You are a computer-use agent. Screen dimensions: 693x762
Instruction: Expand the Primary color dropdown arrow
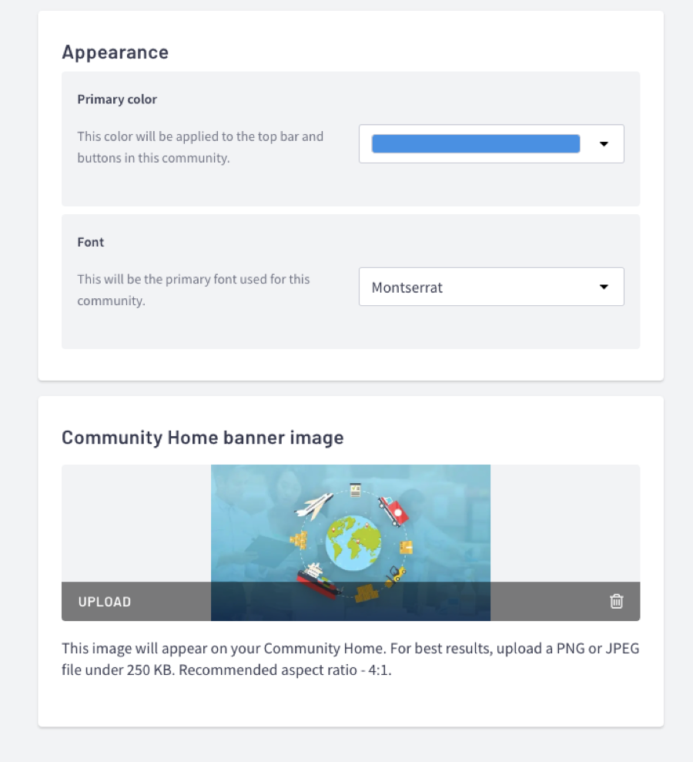[x=604, y=144]
